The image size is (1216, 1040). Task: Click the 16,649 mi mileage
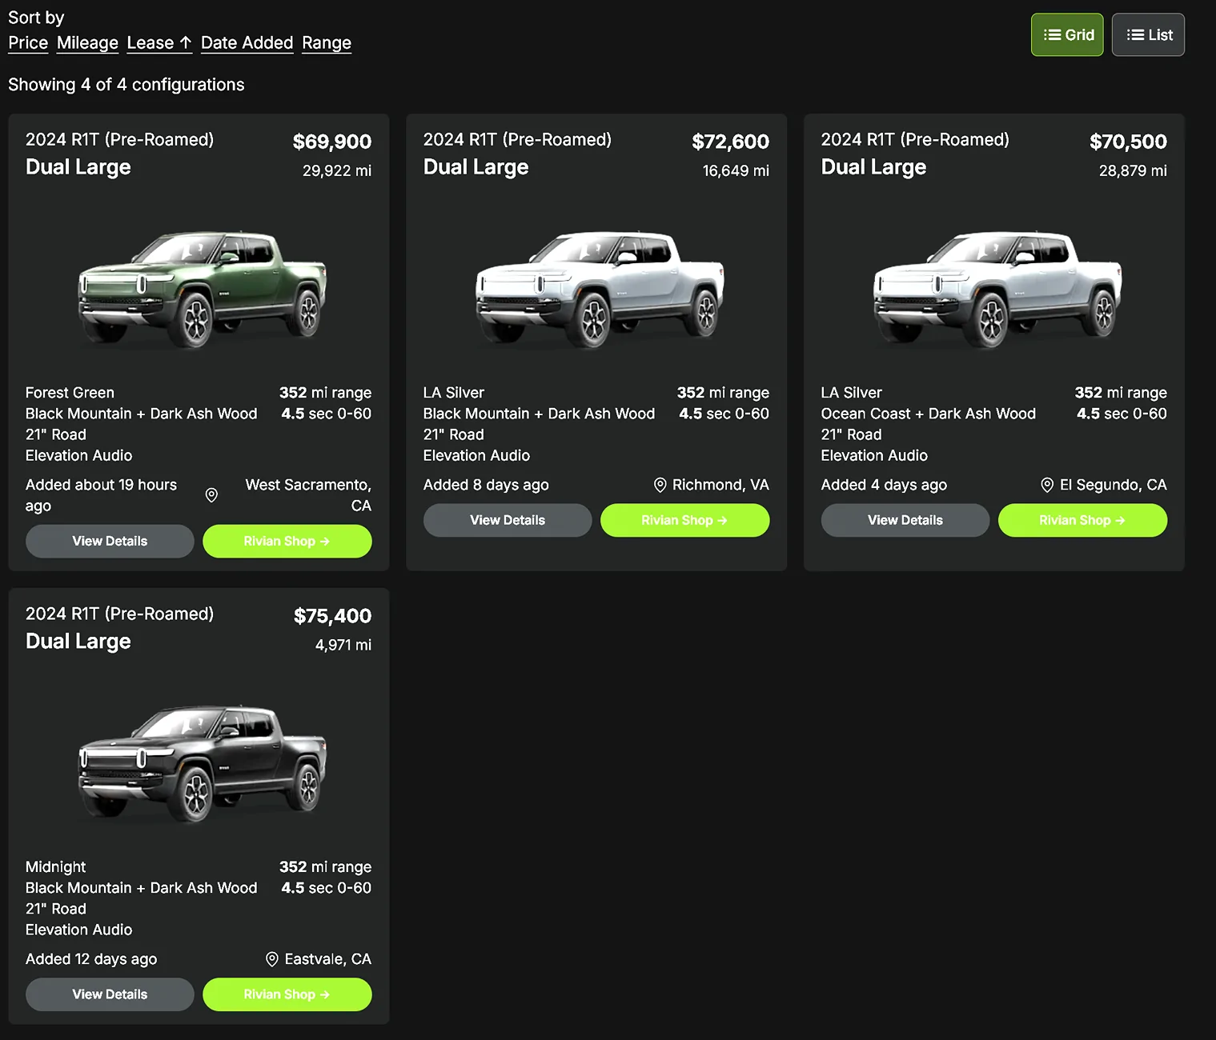click(x=736, y=170)
